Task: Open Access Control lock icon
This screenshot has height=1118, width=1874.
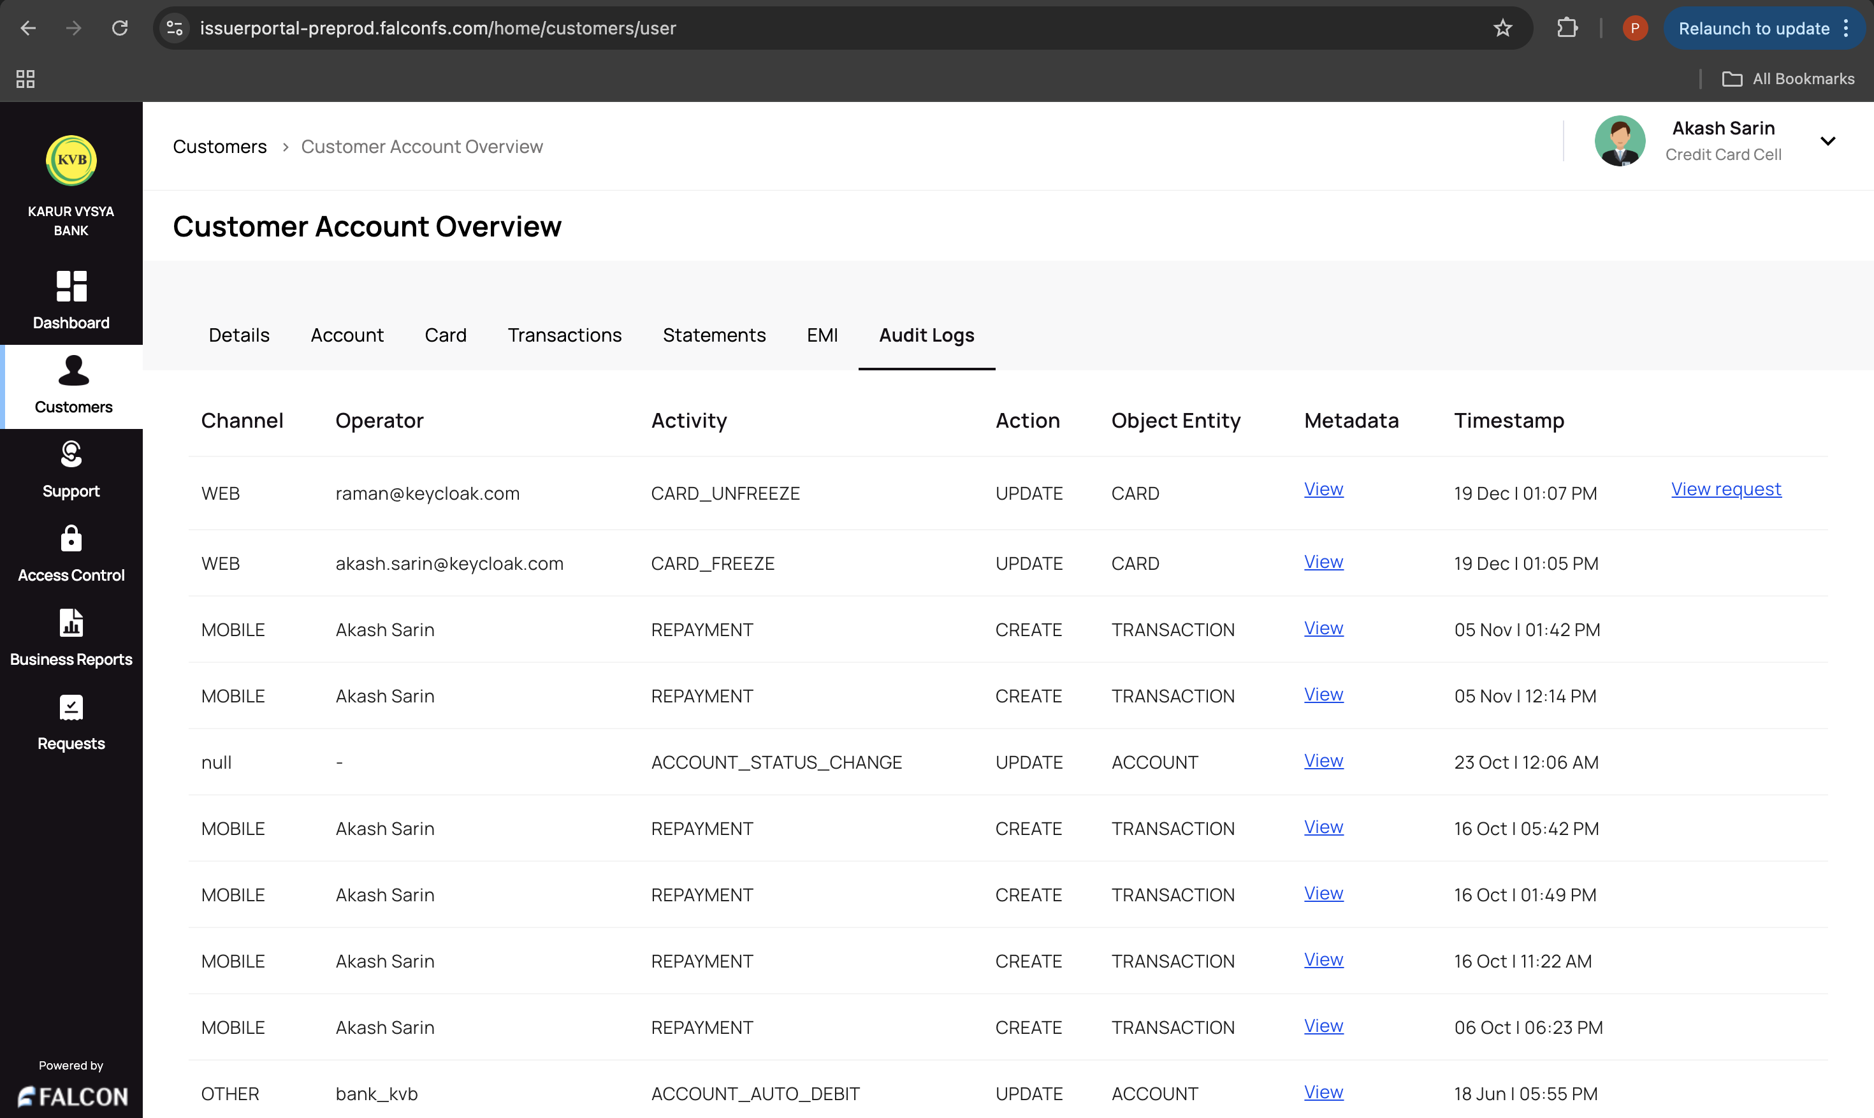Action: (x=71, y=539)
